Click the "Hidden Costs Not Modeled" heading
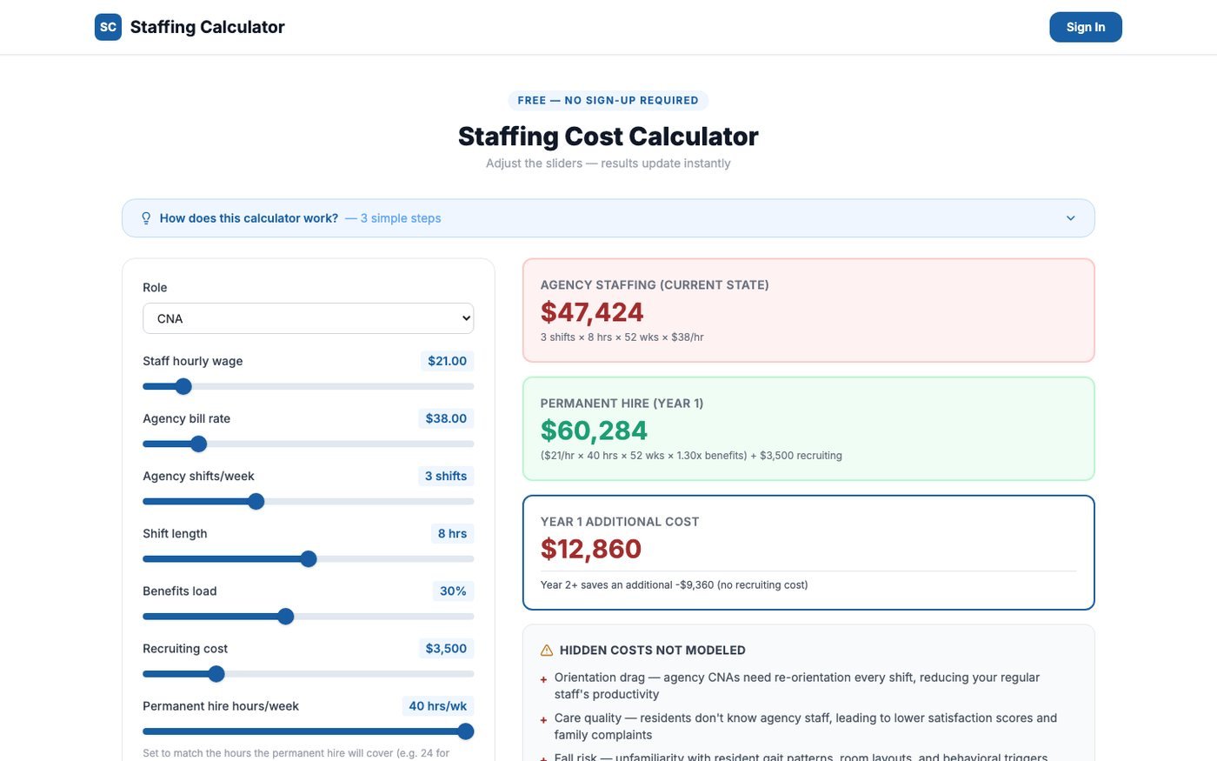Viewport: 1217px width, 761px height. (x=653, y=651)
